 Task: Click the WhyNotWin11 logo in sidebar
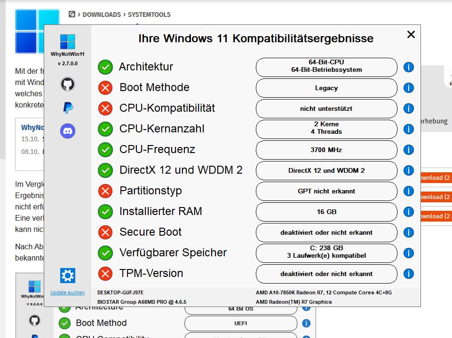coord(67,42)
